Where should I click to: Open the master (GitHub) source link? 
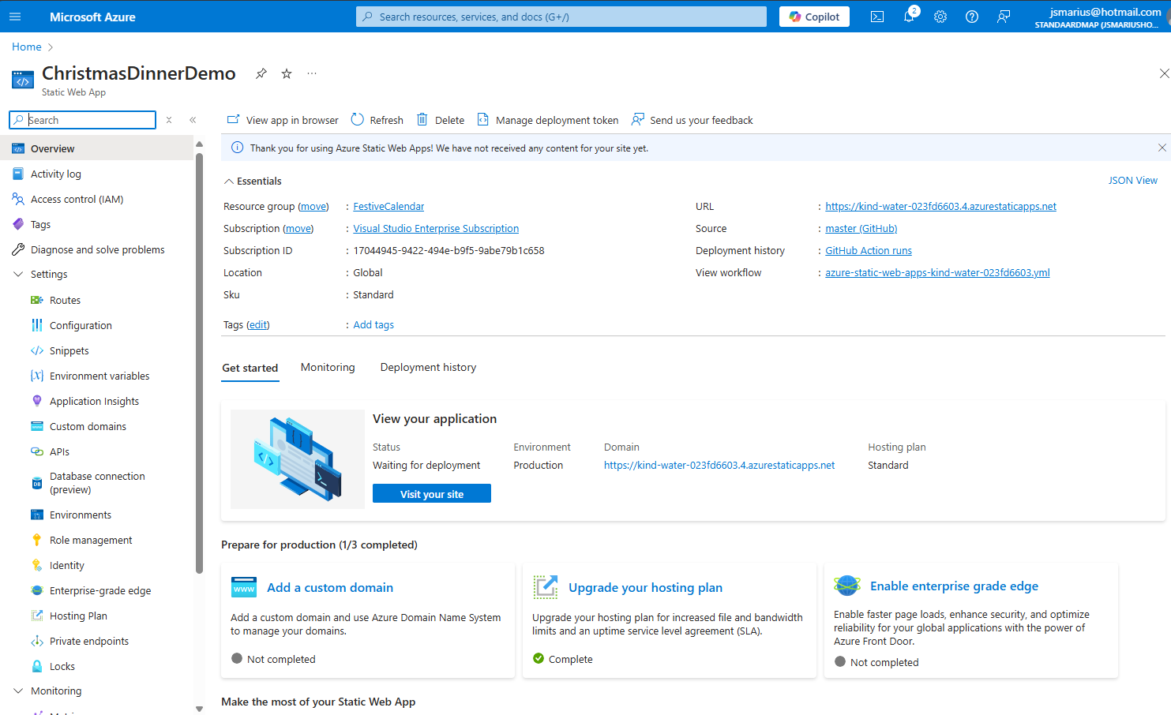click(861, 229)
